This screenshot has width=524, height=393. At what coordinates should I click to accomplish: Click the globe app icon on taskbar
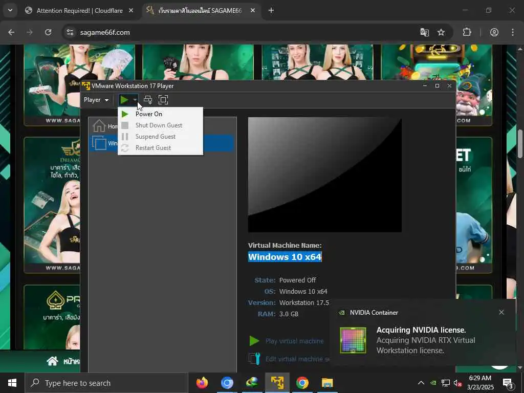[x=252, y=383]
